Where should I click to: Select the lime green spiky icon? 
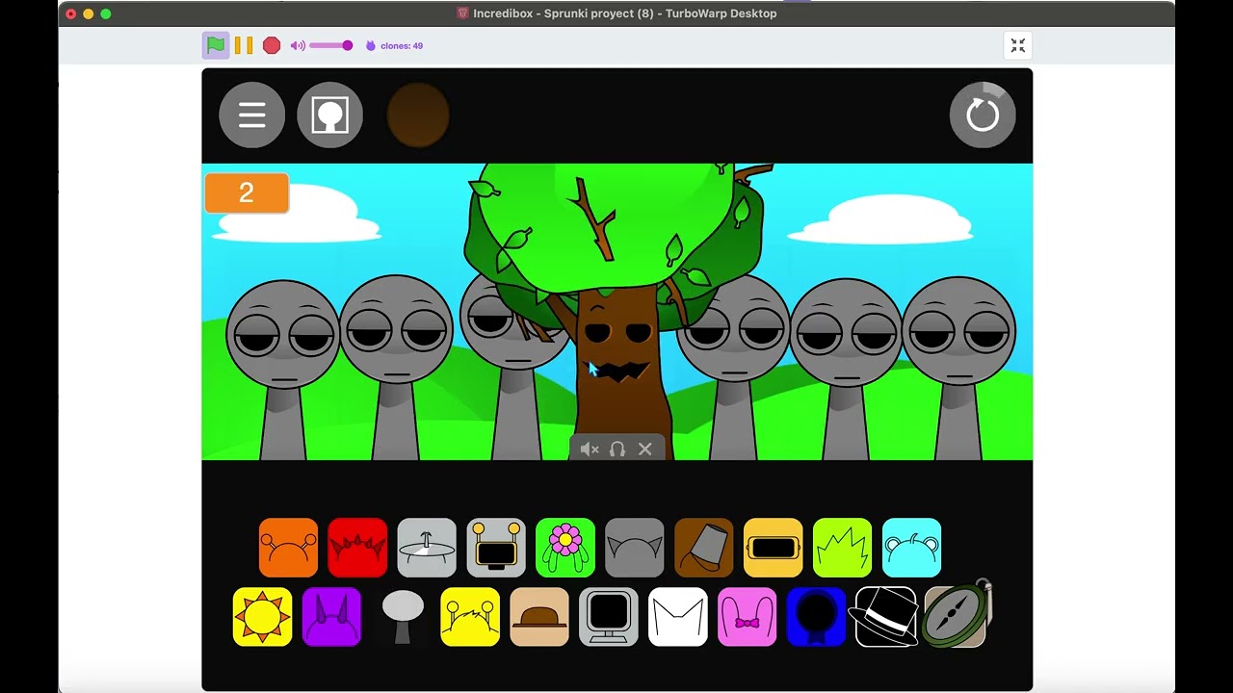point(843,548)
